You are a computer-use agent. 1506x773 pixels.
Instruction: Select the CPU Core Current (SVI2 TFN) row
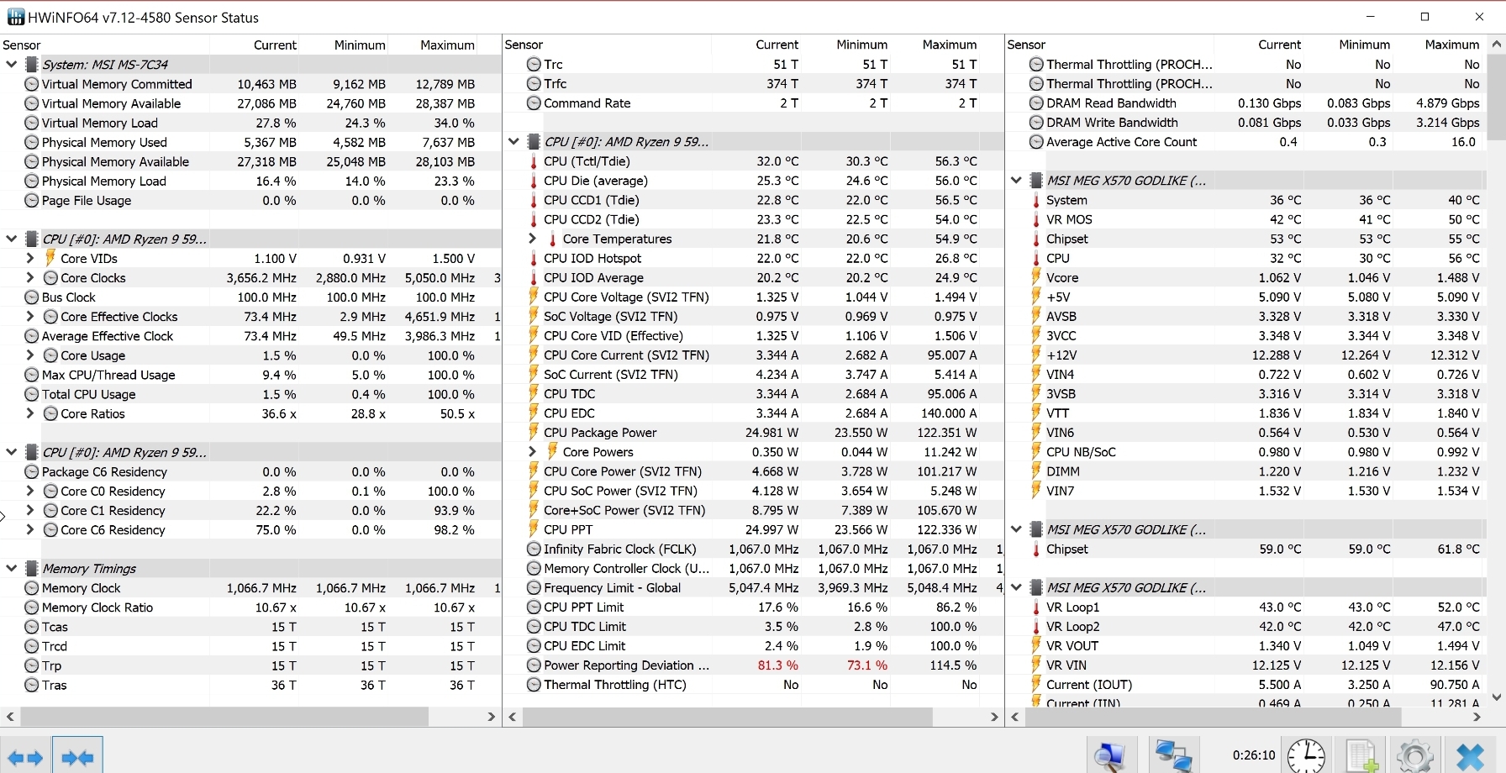(753, 355)
